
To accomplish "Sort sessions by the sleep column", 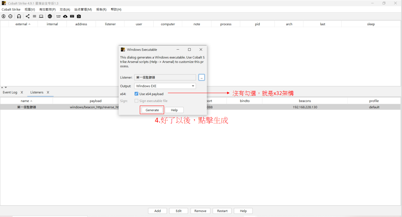I will click(371, 24).
